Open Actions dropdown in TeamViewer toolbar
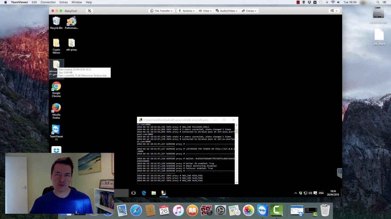The width and height of the screenshot is (391, 219). pos(186,11)
